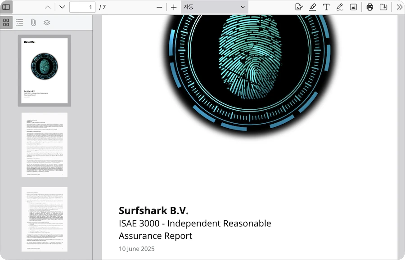Viewport: 405px width, 260px height.
Task: Go to next page arrow
Action: pos(62,7)
